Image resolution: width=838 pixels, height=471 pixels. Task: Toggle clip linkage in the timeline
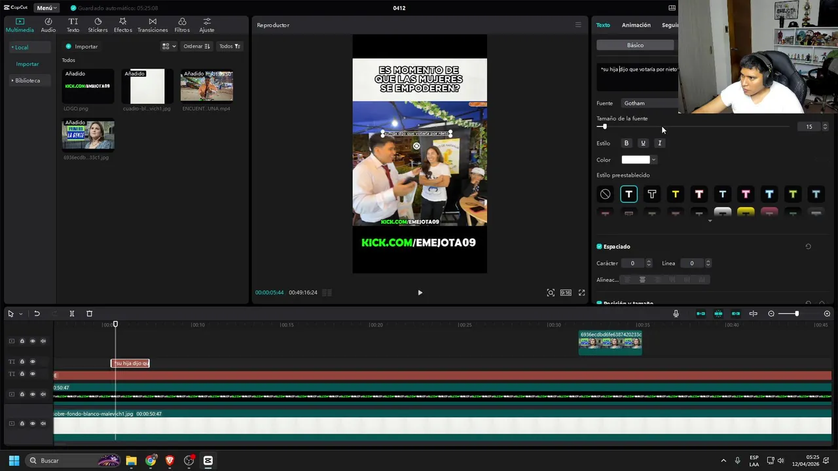(736, 314)
